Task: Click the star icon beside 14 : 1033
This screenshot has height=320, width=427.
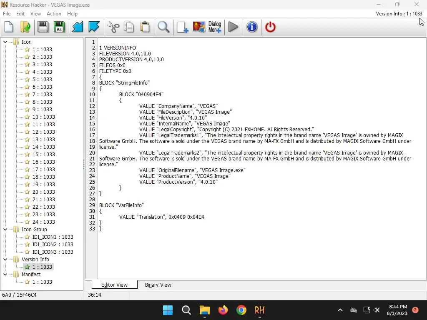Action: (x=27, y=147)
